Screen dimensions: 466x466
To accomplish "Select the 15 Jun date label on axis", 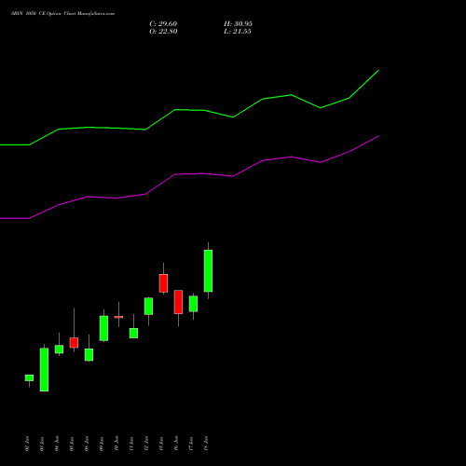I will click(161, 444).
